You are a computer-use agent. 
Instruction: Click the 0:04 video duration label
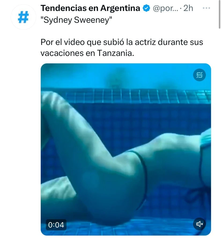coord(56,225)
